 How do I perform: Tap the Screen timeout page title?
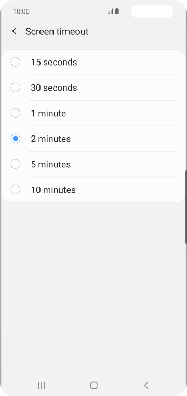57,32
